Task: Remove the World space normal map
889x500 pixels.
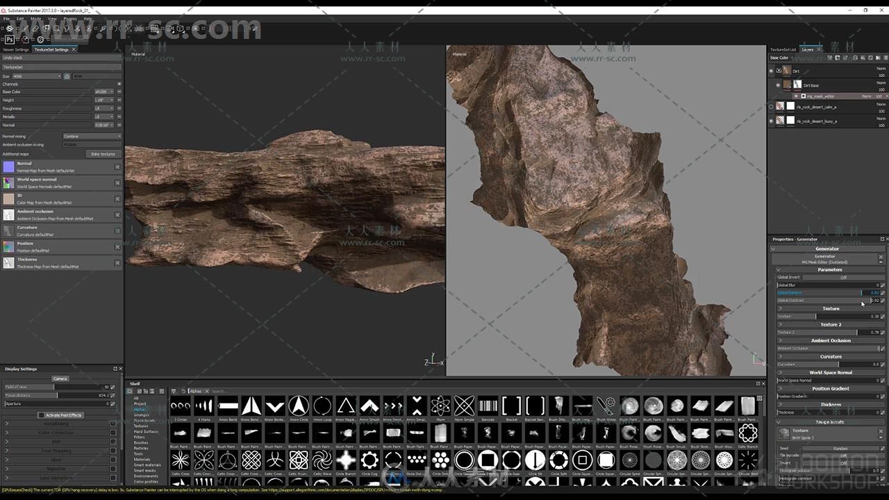Action: click(117, 183)
